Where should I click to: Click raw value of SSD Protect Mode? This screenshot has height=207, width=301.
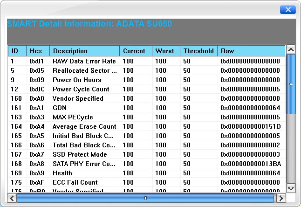(250, 154)
